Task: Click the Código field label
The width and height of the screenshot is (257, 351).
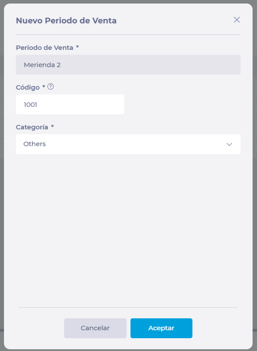Action: tap(27, 87)
